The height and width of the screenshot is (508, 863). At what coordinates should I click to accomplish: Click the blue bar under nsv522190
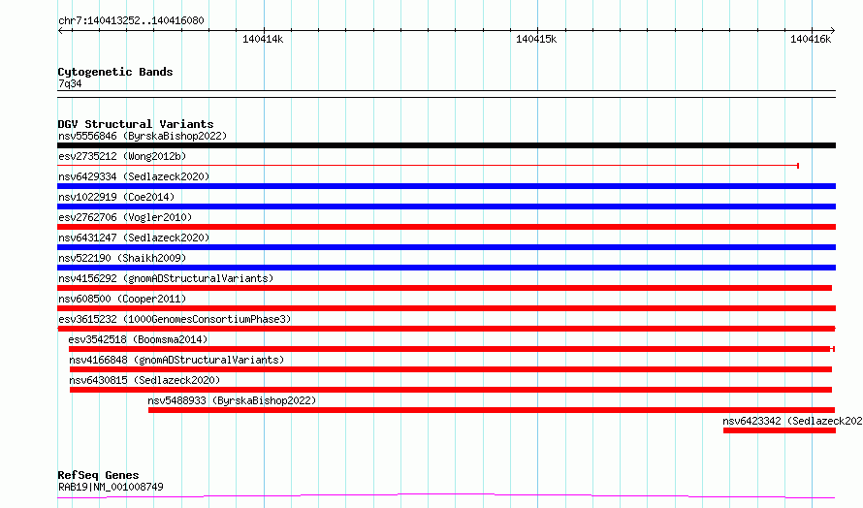(446, 268)
